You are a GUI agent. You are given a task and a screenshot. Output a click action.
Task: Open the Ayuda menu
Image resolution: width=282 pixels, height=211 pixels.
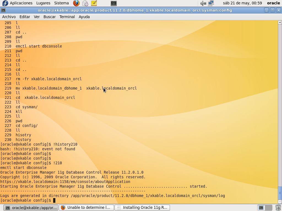[x=84, y=17]
